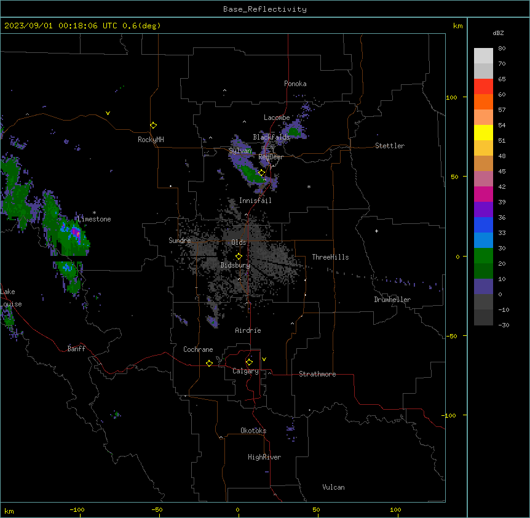The image size is (530, 518).
Task: Click the dBZ legend heading
Action: (x=498, y=33)
